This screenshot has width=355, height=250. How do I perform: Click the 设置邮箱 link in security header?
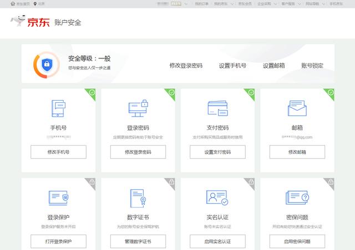(x=274, y=66)
